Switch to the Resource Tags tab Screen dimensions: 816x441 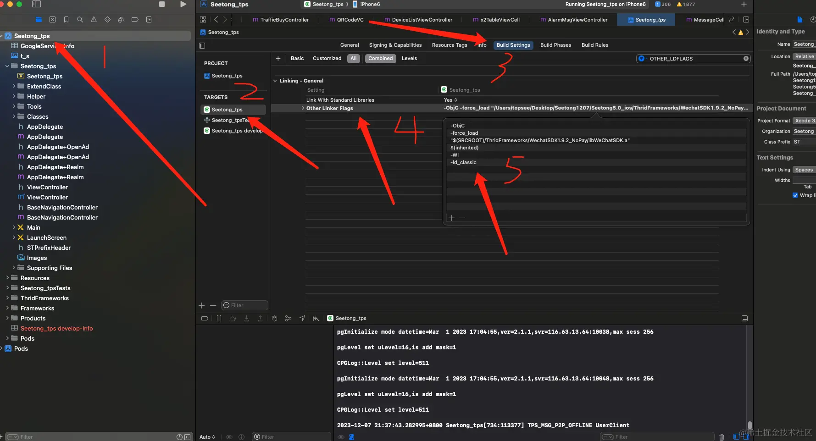click(x=450, y=45)
